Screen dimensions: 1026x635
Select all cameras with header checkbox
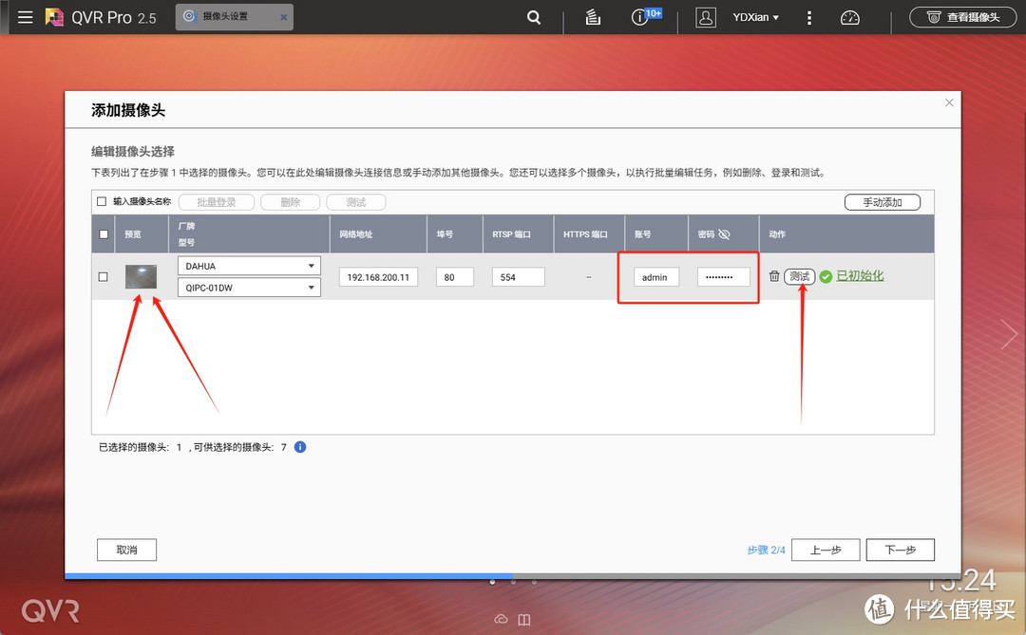(103, 233)
